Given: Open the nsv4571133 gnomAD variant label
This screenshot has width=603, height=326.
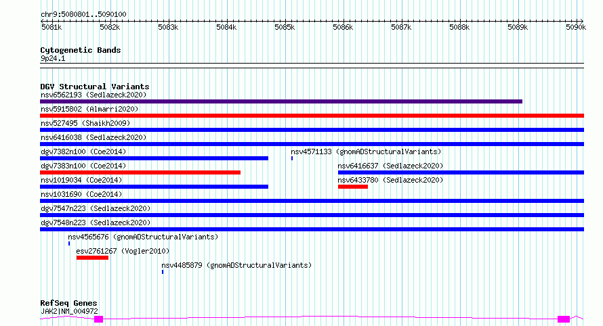Looking at the screenshot, I should [366, 152].
